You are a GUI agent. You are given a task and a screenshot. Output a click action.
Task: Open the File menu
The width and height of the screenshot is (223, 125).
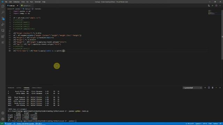coord(6,2)
